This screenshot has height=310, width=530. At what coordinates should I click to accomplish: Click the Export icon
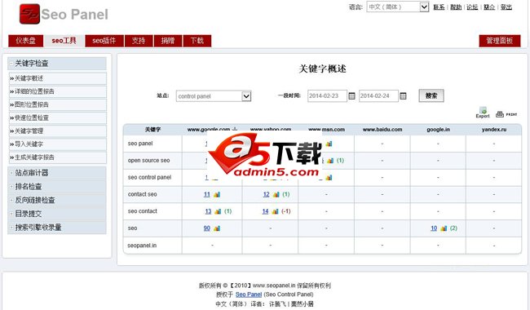(483, 113)
